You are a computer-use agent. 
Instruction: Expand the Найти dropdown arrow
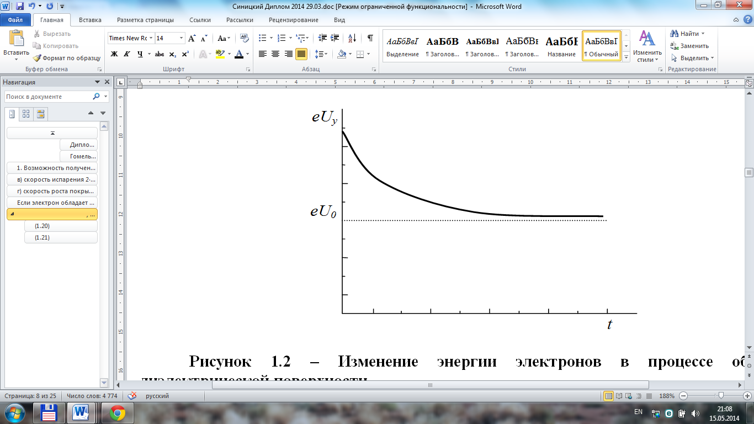703,34
